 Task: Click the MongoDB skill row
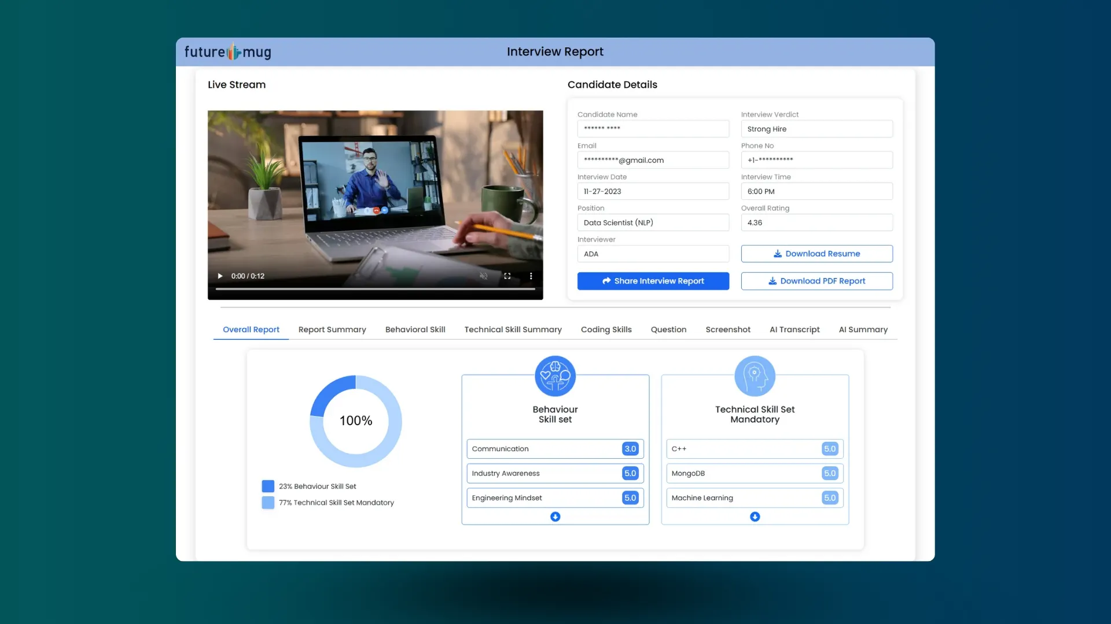click(x=755, y=473)
